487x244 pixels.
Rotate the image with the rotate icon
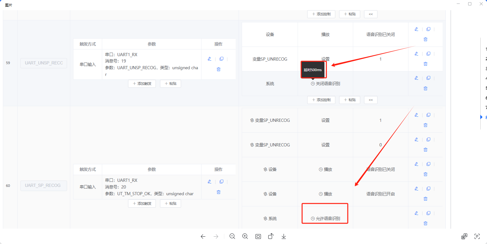[x=270, y=236]
